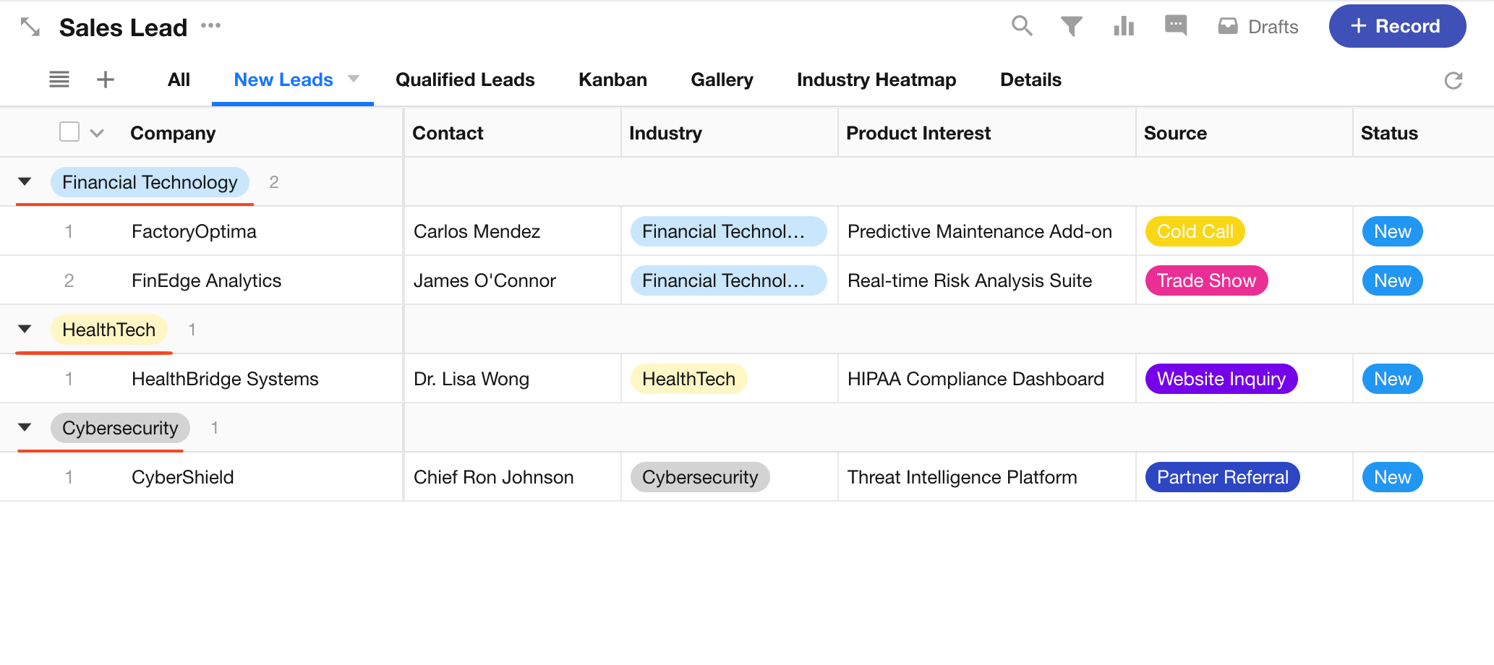
Task: Open the view list hamburger icon
Action: 59,80
